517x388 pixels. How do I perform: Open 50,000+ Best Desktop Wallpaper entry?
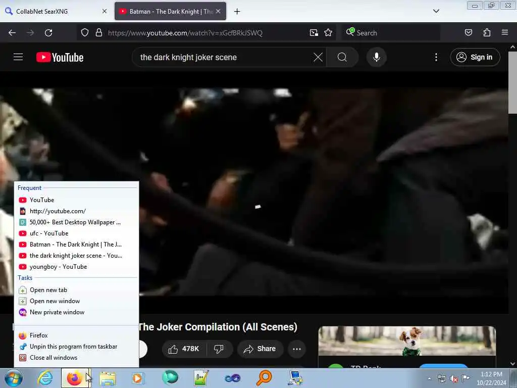tap(77, 222)
